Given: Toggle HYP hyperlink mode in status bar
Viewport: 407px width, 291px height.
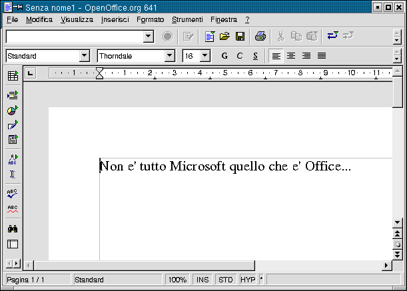Looking at the screenshot, I should pyautogui.click(x=248, y=280).
